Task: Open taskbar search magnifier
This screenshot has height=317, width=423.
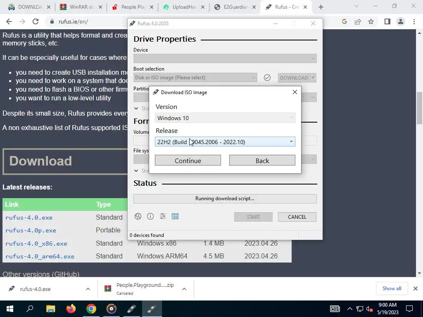Action: [30, 309]
